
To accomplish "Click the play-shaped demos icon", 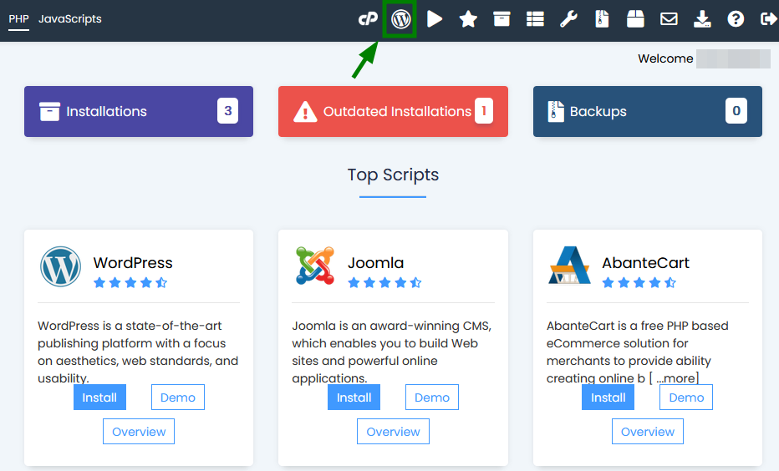I will [435, 19].
